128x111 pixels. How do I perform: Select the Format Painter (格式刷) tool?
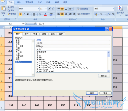[12, 14]
